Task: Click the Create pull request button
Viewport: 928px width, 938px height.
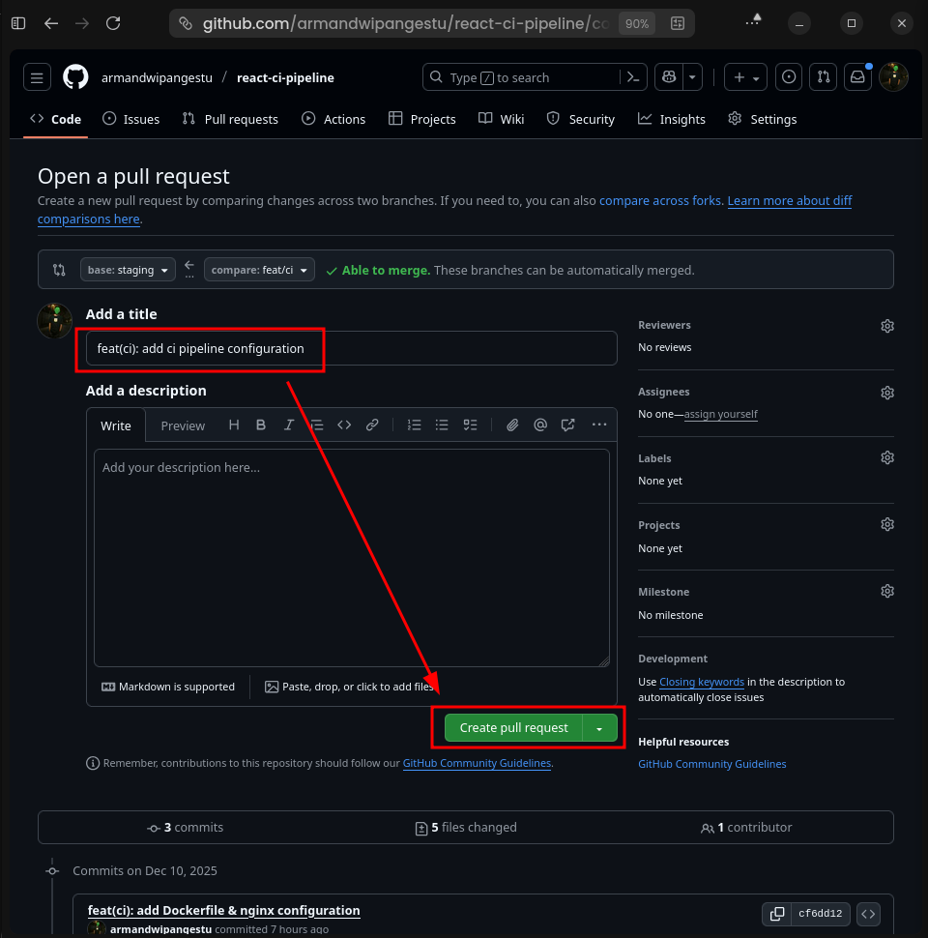Action: 513,728
